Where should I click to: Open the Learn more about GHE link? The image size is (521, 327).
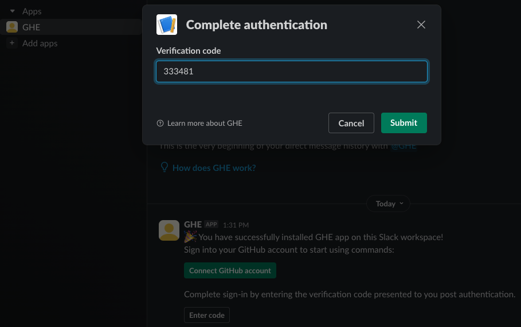click(x=204, y=123)
